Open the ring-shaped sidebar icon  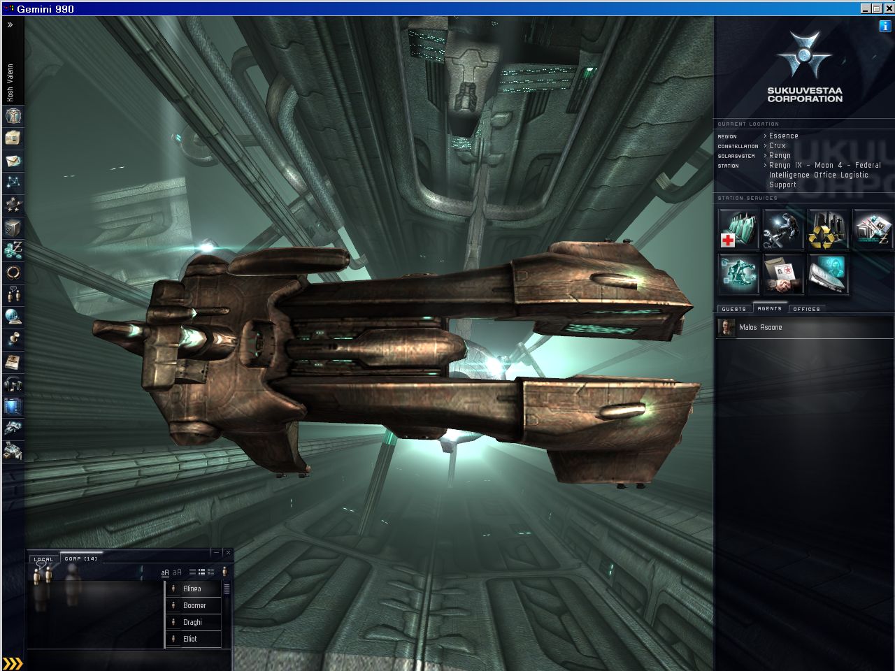[13, 272]
